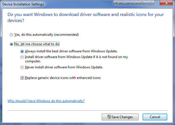Viewport: 175px width, 125px height.
Task: Close the Device Installation Settings dialog
Action: click(166, 3)
